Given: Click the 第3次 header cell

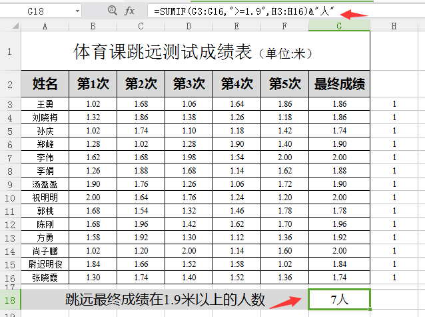Looking at the screenshot, I should tap(189, 84).
